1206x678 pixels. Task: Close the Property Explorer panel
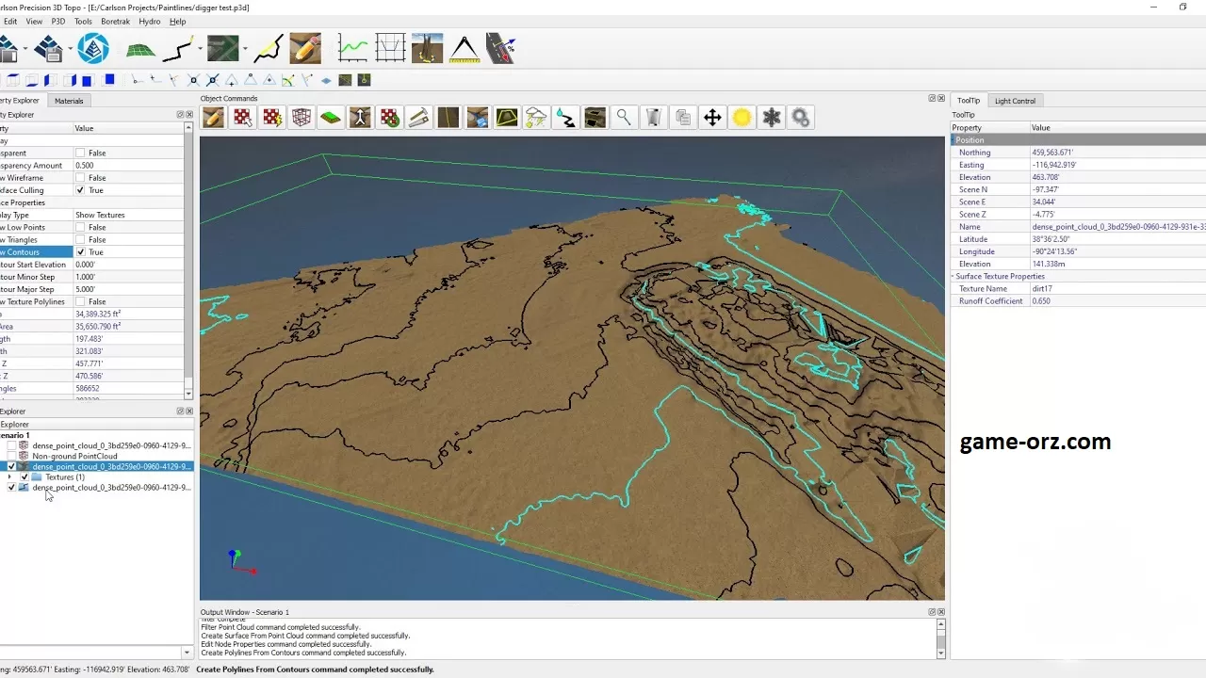point(188,115)
